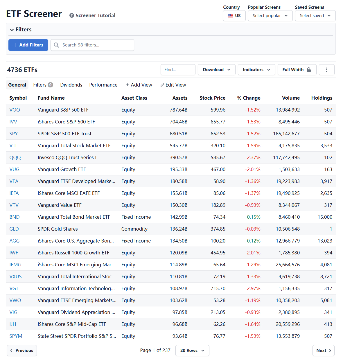Click inside the Search 98 filters field
The height and width of the screenshot is (361, 343).
tap(92, 45)
